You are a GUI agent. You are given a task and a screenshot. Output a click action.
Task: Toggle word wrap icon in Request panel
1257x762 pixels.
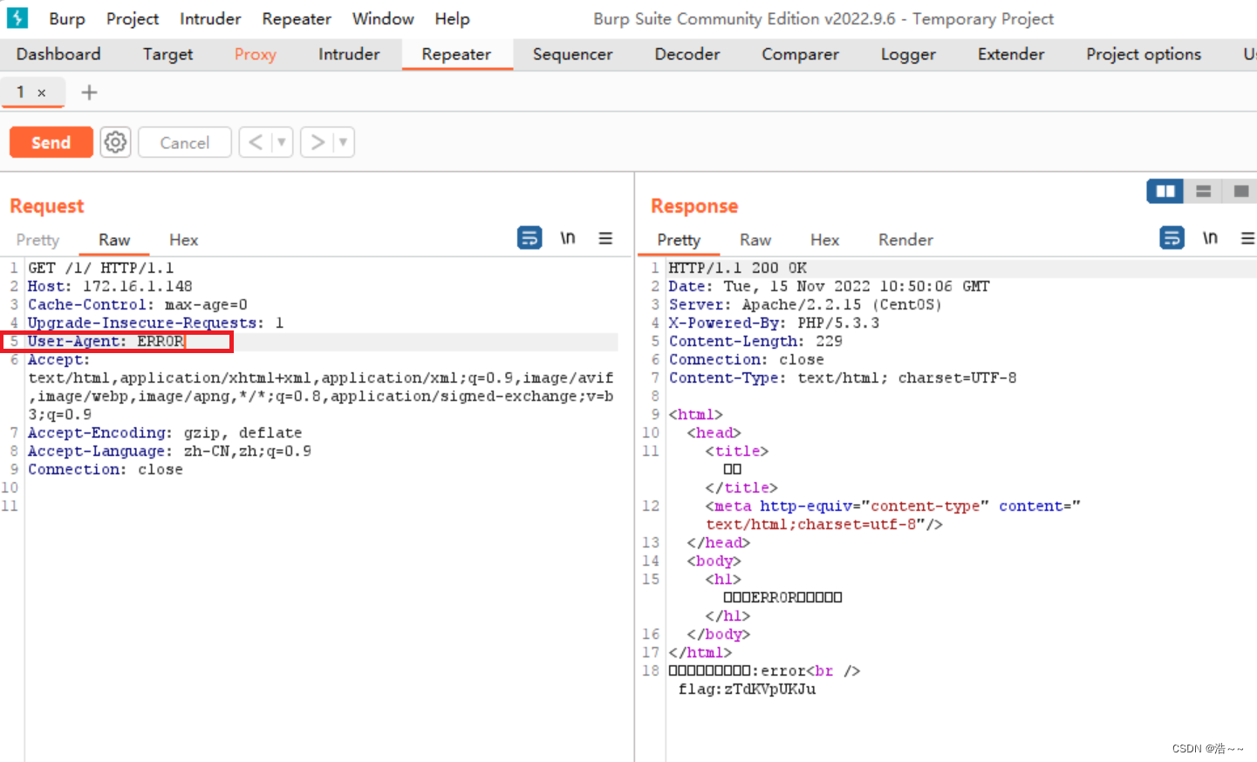[x=529, y=237]
